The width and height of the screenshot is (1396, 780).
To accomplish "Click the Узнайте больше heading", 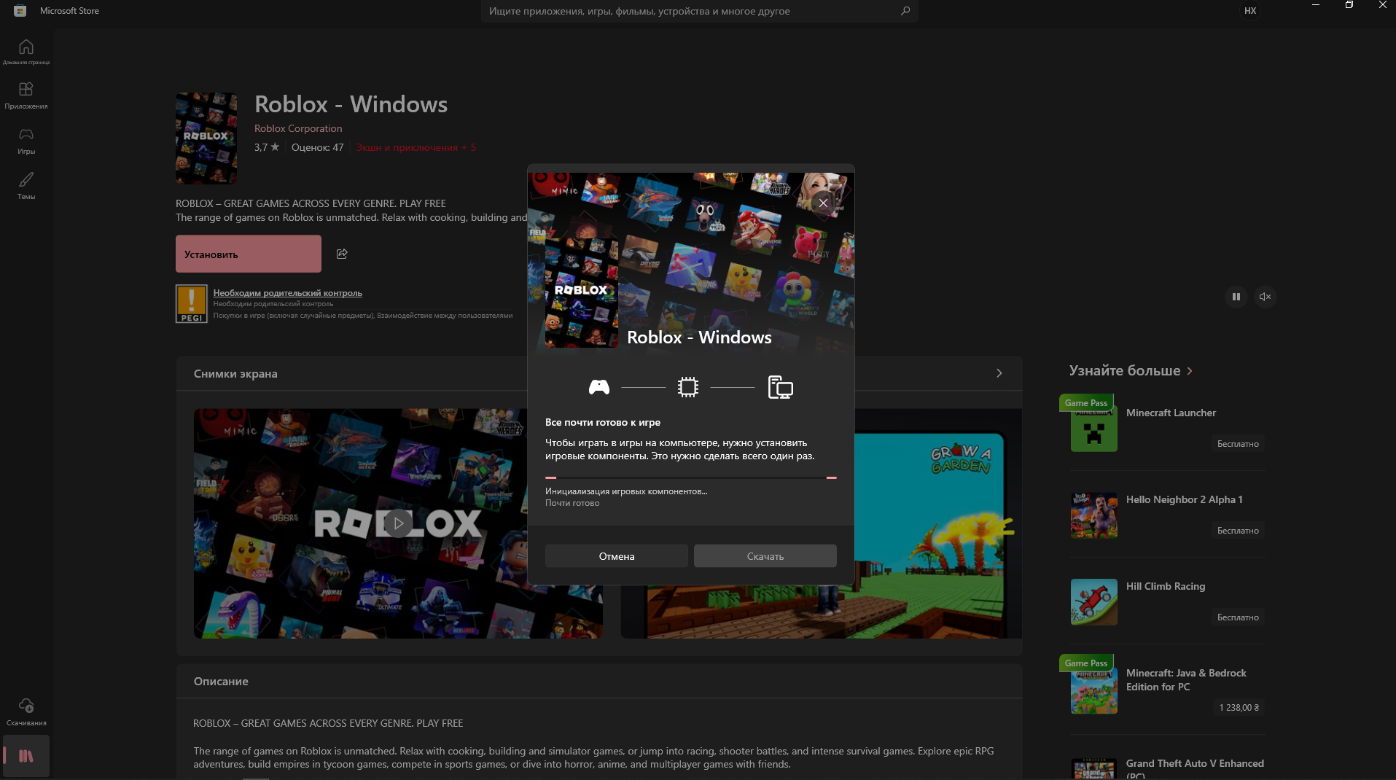I will 1125,370.
